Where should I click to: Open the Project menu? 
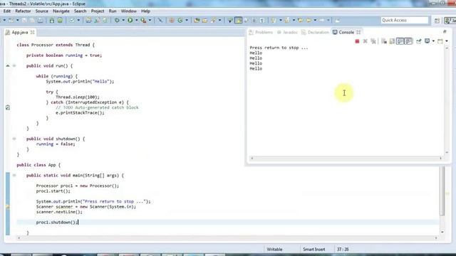click(x=98, y=11)
